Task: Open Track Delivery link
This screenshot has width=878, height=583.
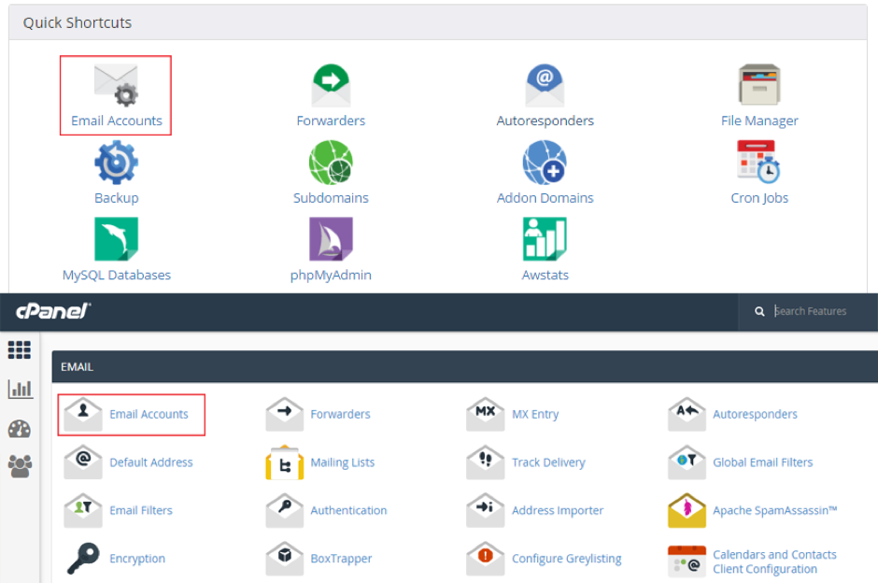Action: point(548,462)
